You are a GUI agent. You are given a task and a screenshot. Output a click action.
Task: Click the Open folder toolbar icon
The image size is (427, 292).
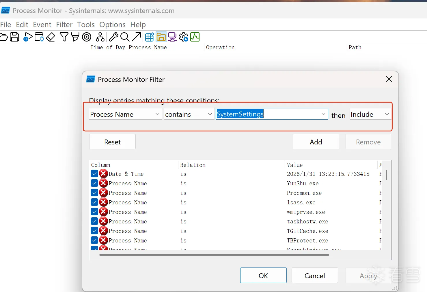[3, 37]
